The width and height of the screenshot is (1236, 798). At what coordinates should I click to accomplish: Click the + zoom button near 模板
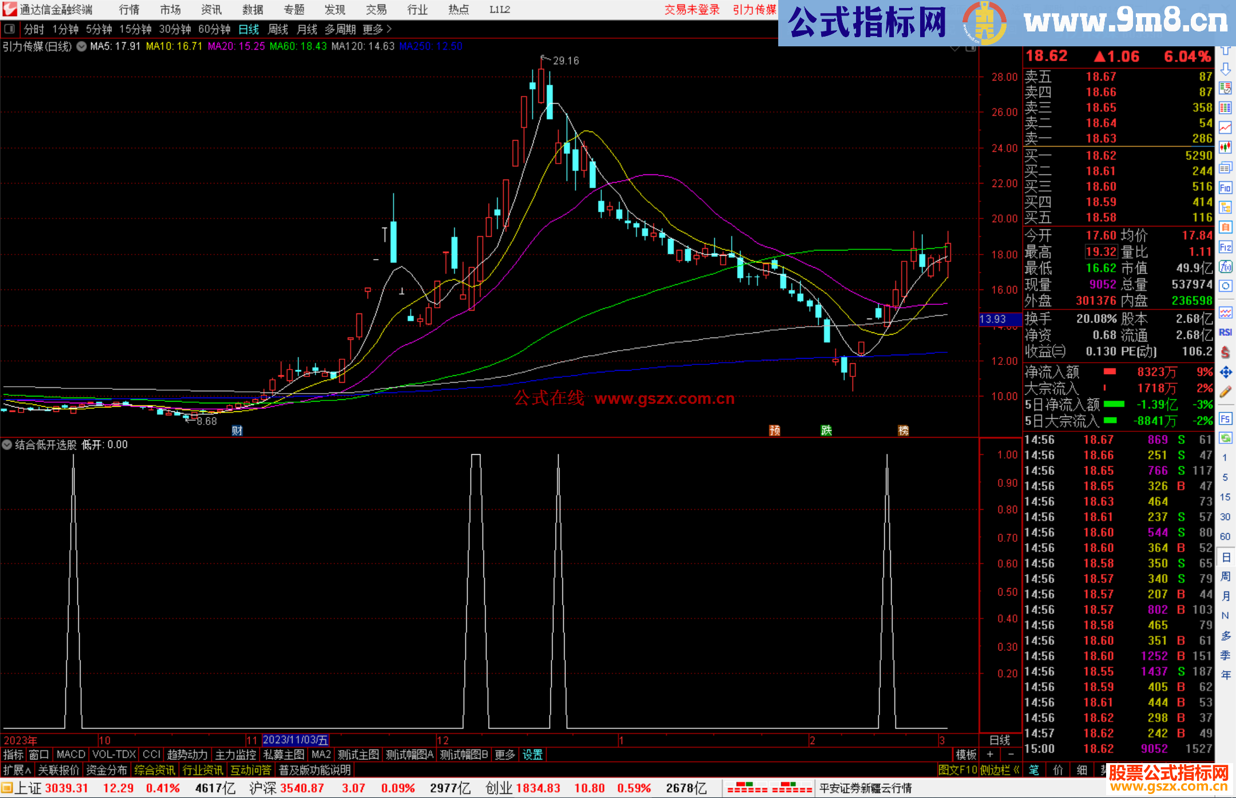[x=989, y=755]
